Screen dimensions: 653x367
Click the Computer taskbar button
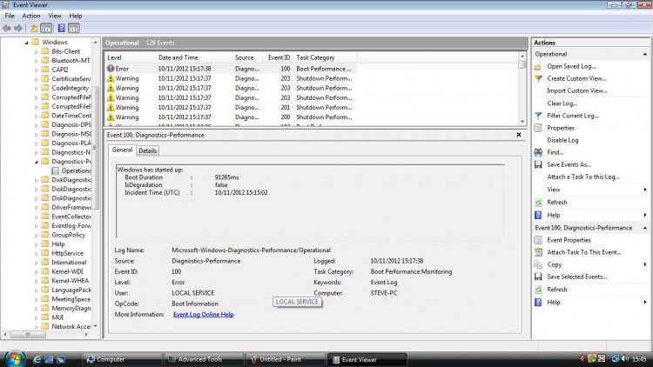[x=122, y=359]
